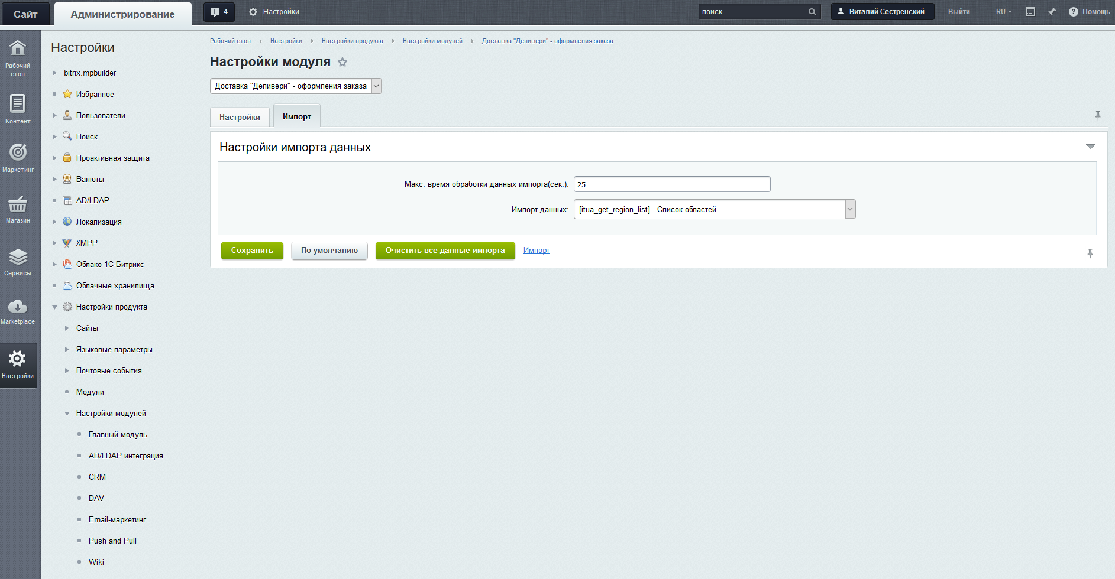Switch to the Настройки tab
The width and height of the screenshot is (1115, 579).
coord(240,117)
